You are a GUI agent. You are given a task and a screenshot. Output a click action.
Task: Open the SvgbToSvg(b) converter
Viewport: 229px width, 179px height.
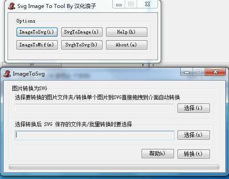tap(82, 45)
